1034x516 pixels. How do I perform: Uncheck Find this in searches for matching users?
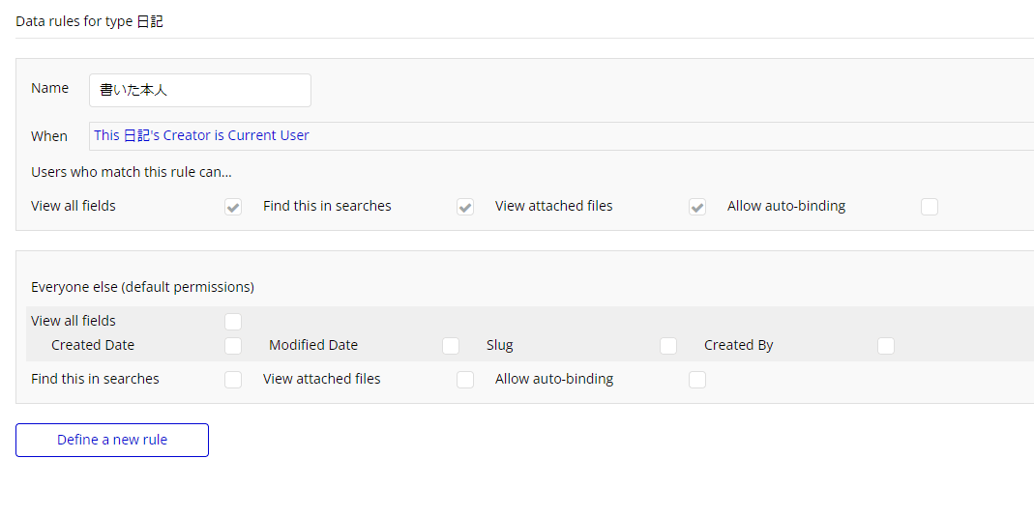point(465,207)
